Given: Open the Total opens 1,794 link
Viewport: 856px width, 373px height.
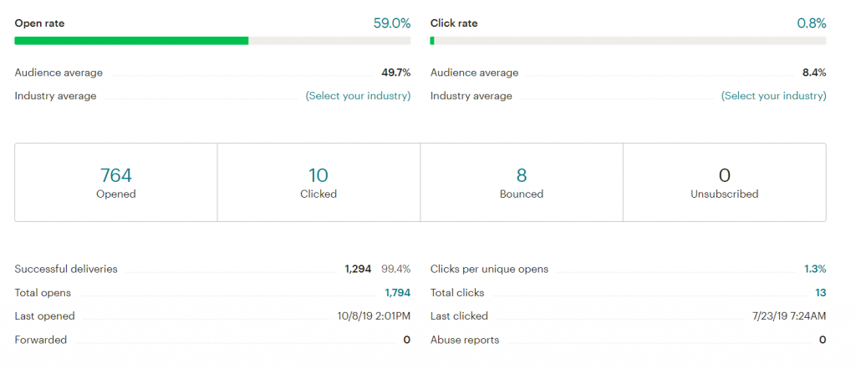Looking at the screenshot, I should tap(397, 293).
